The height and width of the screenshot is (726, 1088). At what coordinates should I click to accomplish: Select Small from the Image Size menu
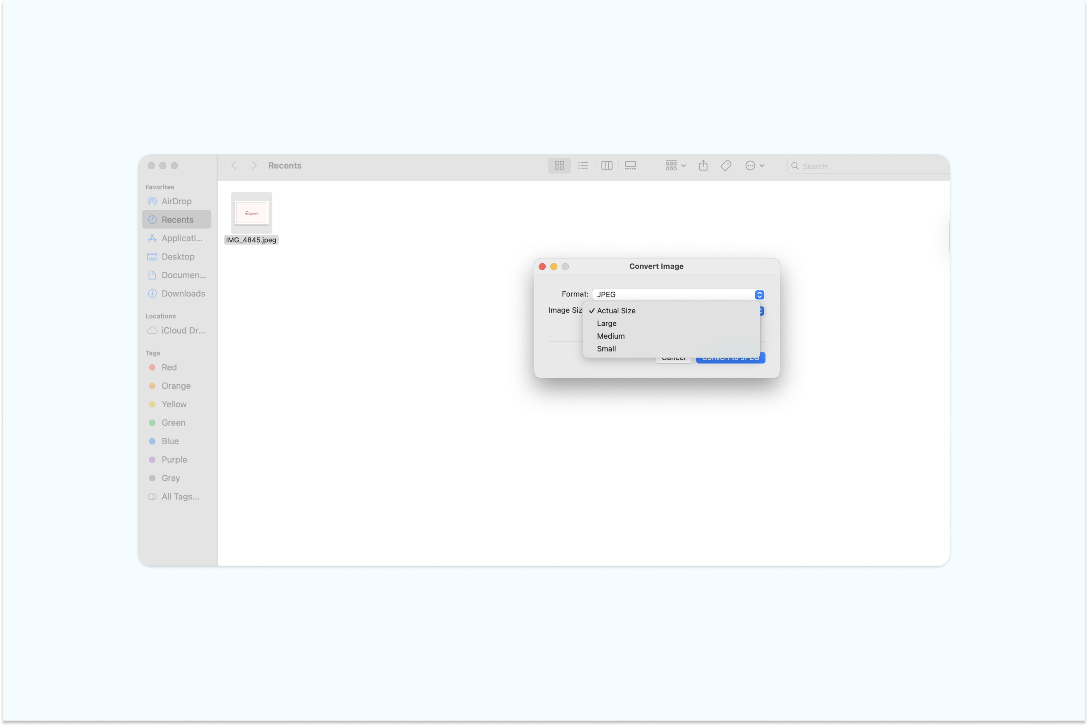606,349
